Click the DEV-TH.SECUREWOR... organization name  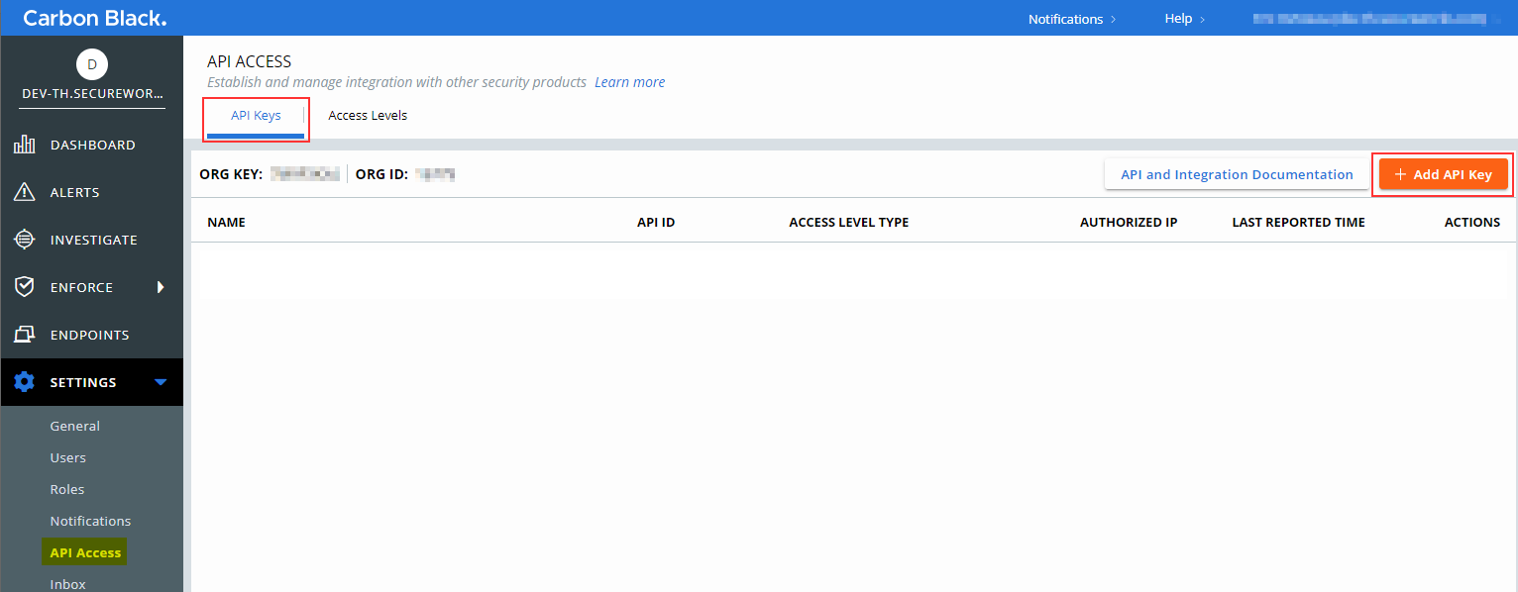(92, 96)
